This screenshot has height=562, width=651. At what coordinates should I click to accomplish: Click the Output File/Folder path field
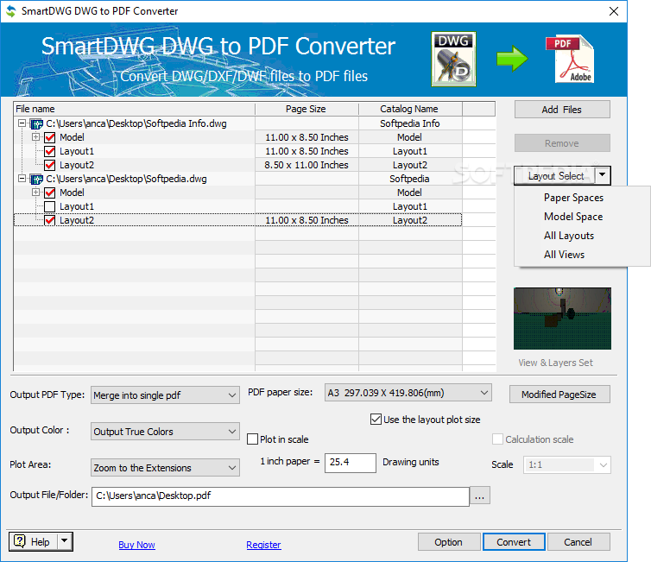pyautogui.click(x=281, y=496)
